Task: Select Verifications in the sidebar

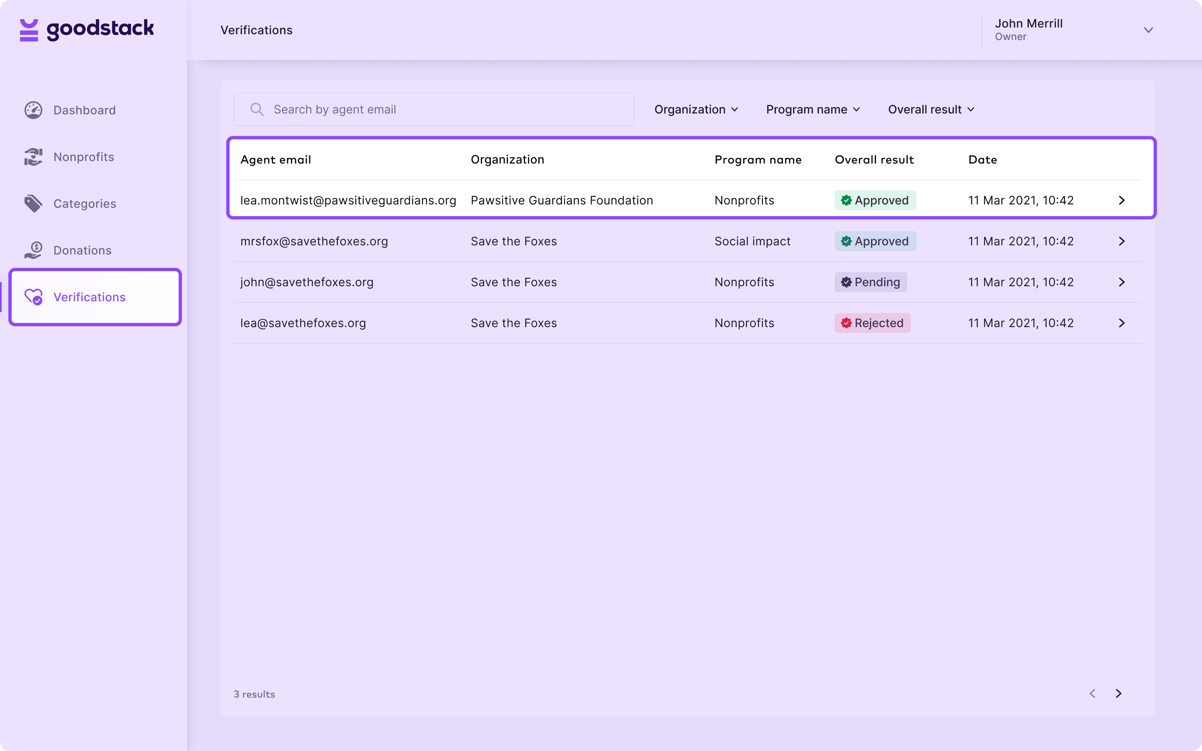Action: [95, 297]
